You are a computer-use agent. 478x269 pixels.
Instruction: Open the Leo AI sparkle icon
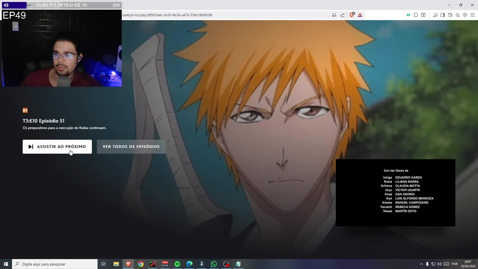click(457, 15)
